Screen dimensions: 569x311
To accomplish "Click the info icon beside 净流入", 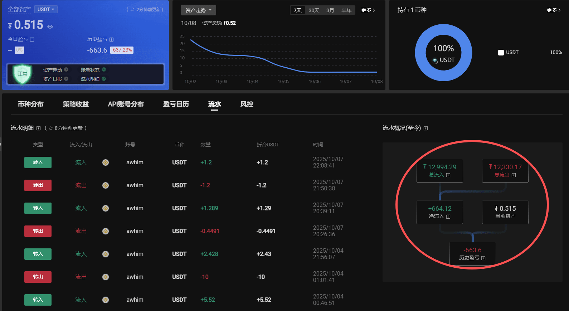I will pyautogui.click(x=448, y=217).
